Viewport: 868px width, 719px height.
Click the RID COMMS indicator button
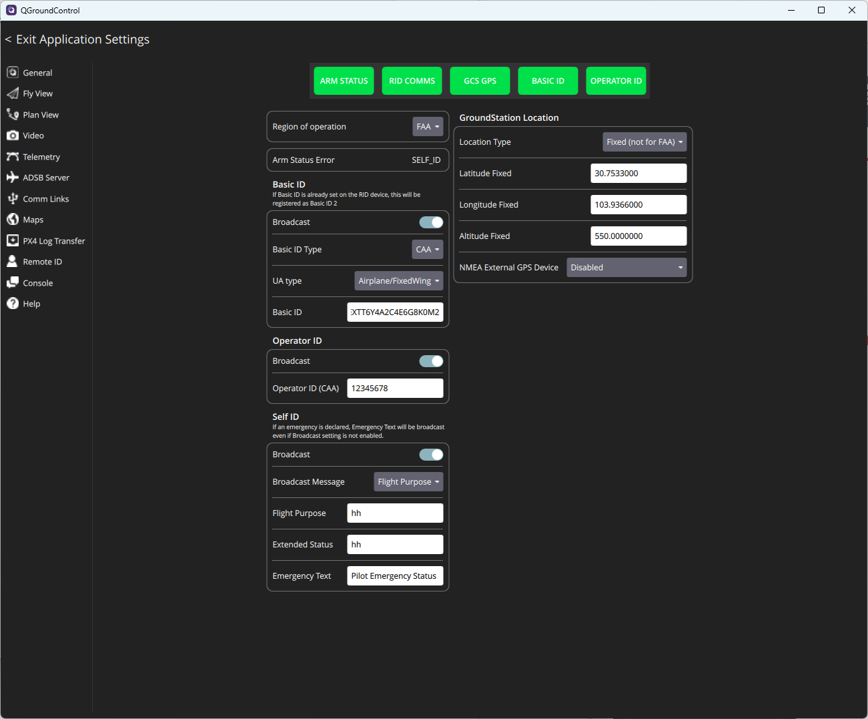pos(412,81)
